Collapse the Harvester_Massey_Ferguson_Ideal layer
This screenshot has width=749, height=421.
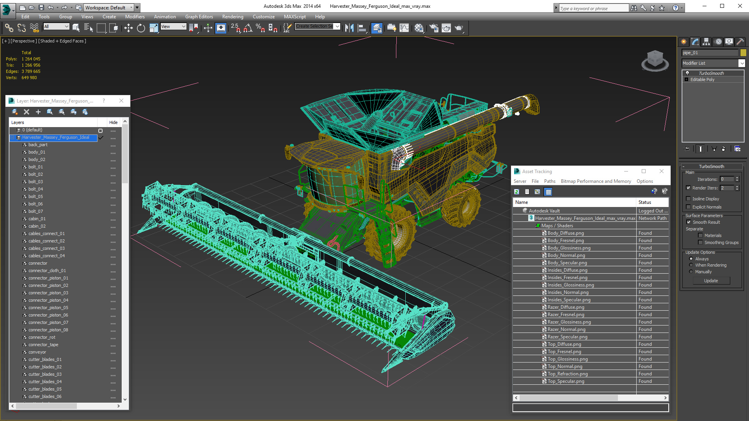pos(12,138)
